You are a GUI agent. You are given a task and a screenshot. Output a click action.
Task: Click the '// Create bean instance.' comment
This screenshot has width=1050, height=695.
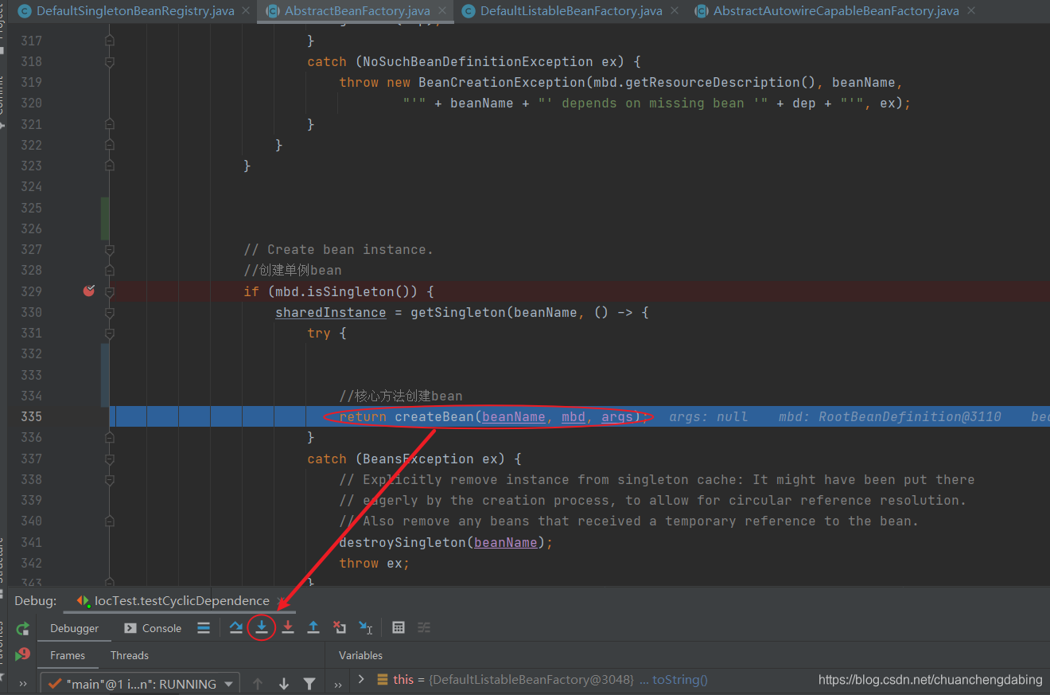(339, 249)
